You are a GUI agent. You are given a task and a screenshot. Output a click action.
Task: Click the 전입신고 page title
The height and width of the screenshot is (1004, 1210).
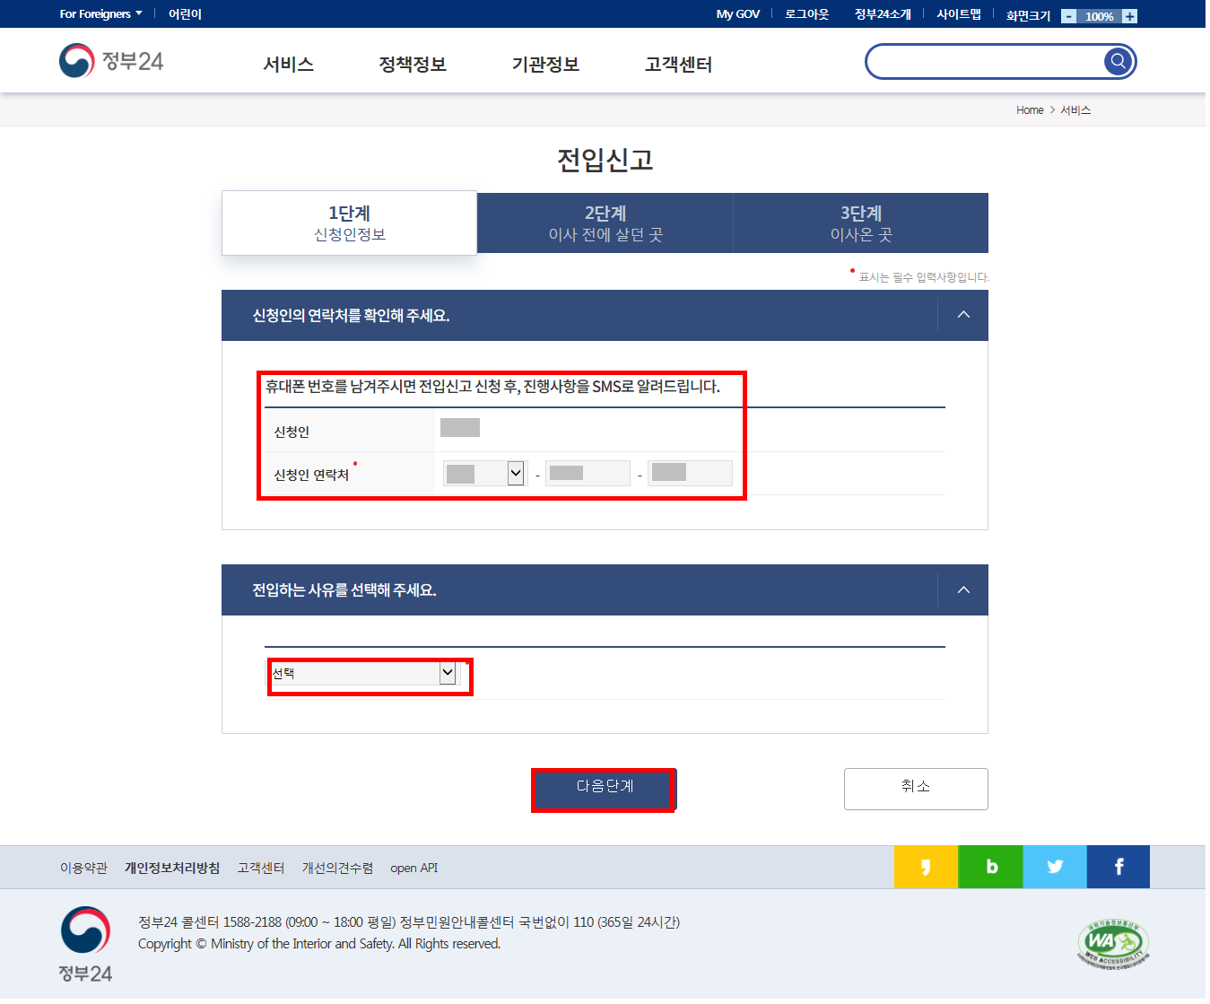605,160
